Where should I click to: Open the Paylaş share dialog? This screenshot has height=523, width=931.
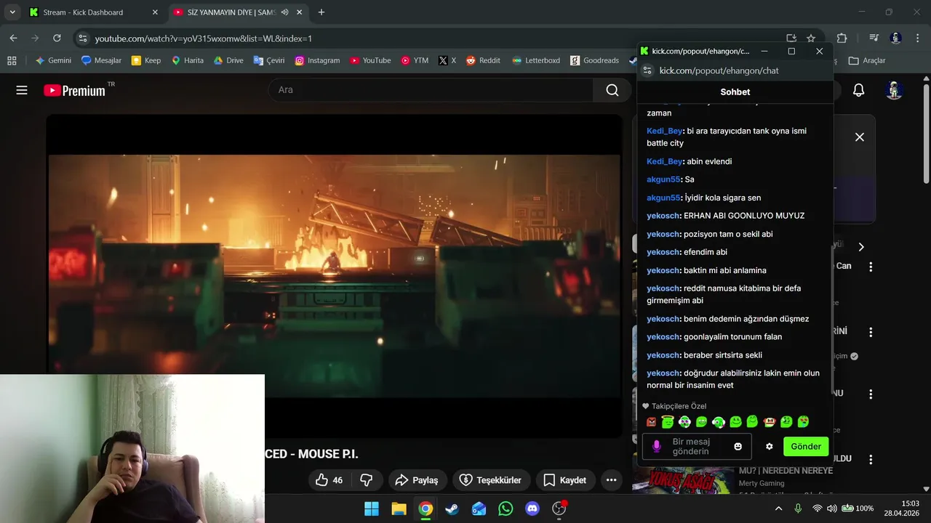[417, 480]
